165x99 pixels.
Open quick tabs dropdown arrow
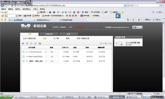12,20
